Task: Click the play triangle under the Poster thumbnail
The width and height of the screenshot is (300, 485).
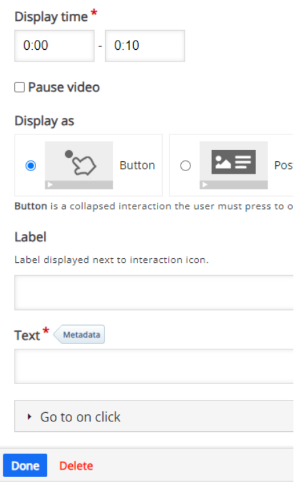Action: 205,185
